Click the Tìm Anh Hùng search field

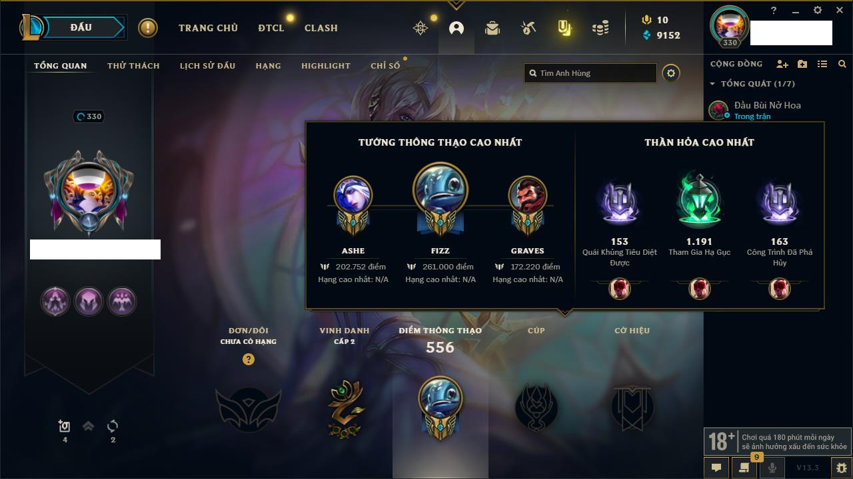(x=590, y=73)
